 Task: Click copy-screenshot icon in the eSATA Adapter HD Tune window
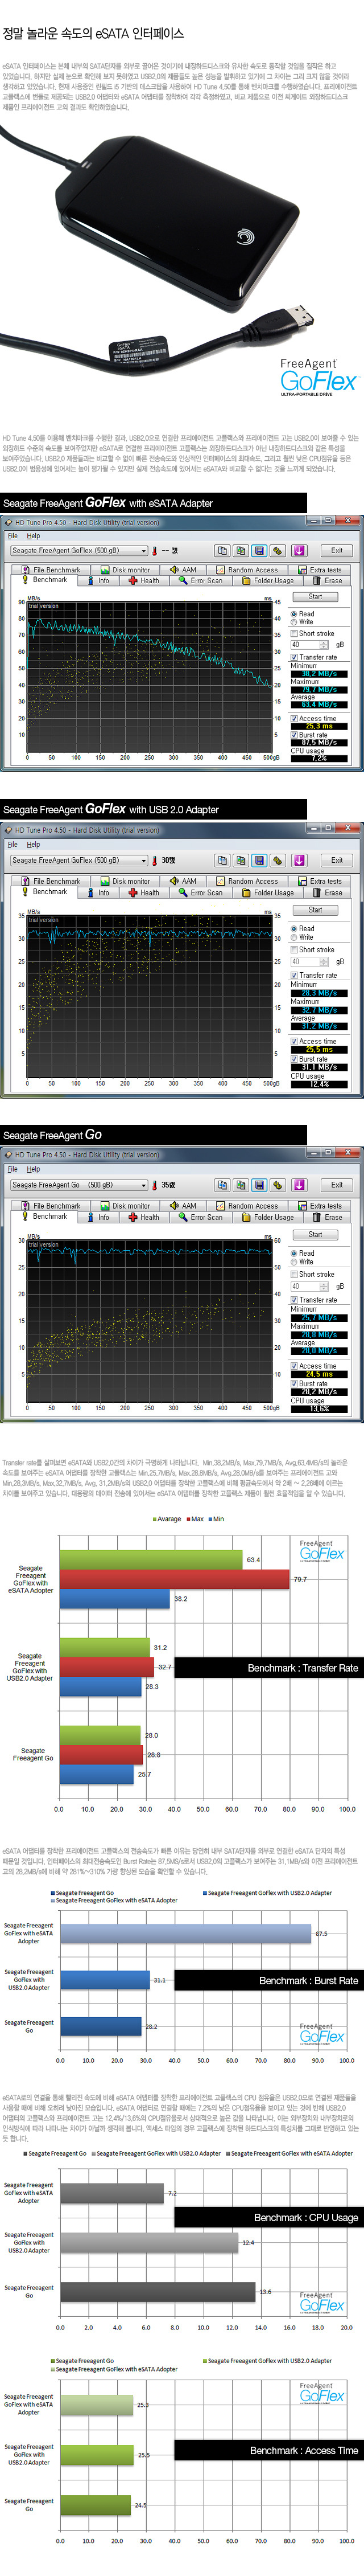pos(241,550)
